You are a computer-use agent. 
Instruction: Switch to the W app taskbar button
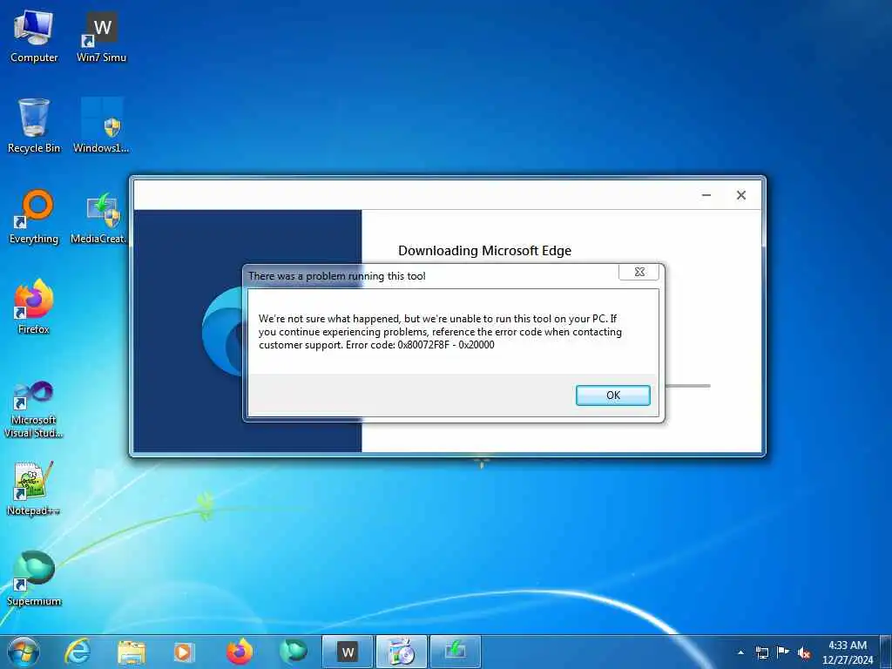click(x=347, y=652)
